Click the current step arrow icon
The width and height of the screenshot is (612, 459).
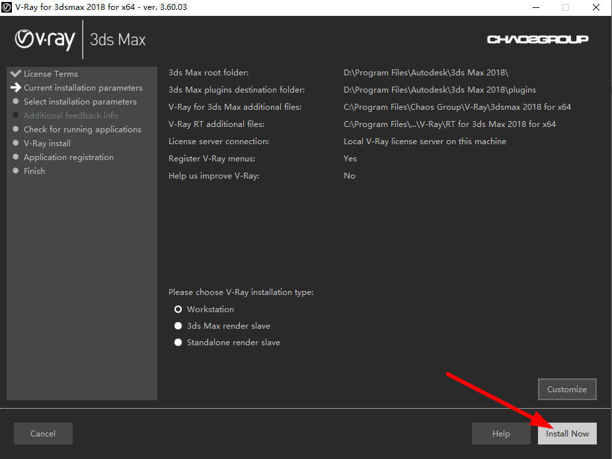[16, 87]
